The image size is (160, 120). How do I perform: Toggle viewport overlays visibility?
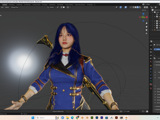click(126, 7)
